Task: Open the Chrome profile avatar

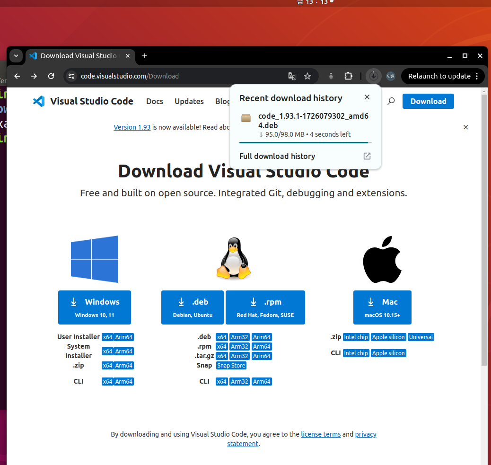Action: tap(391, 76)
